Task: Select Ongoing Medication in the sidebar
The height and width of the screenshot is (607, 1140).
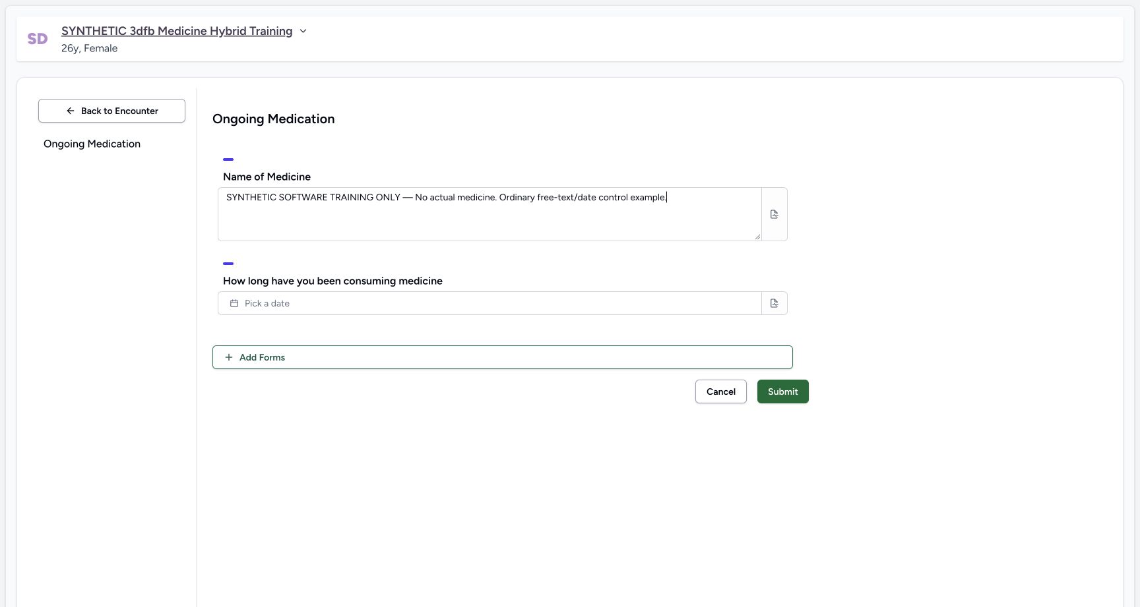Action: click(x=92, y=144)
